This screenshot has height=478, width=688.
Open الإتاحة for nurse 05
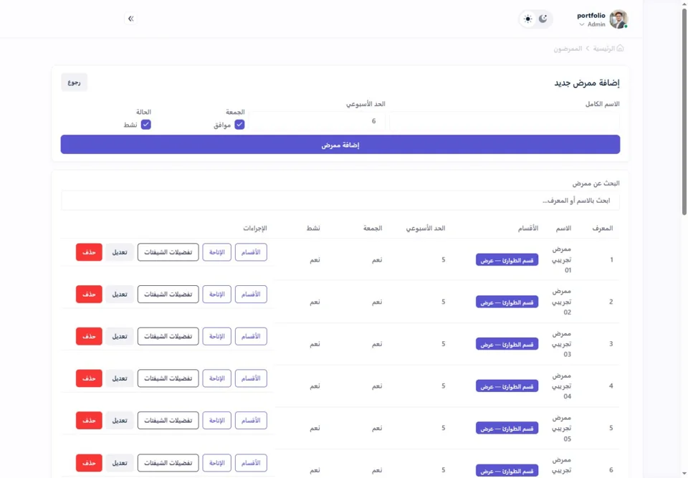pyautogui.click(x=216, y=421)
